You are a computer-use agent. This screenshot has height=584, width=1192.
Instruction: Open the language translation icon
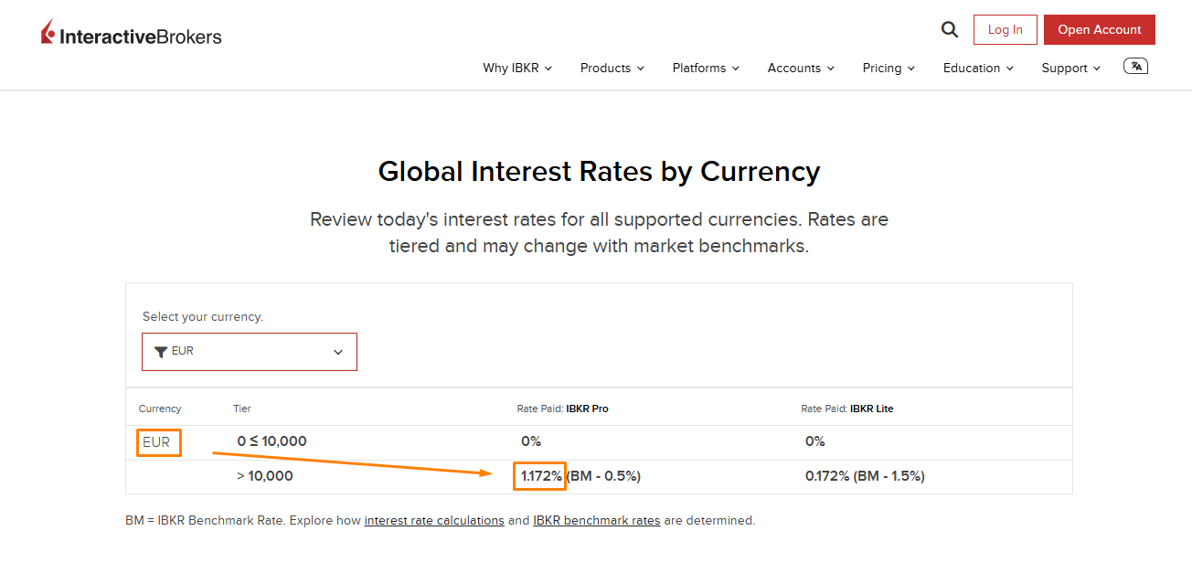(x=1135, y=66)
